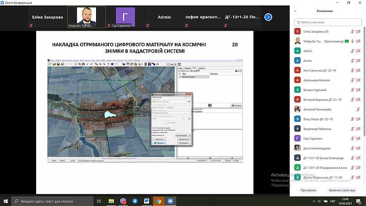Click the active microphone icon of Vladyslav organizer
366x206 pixels.
click(x=352, y=41)
